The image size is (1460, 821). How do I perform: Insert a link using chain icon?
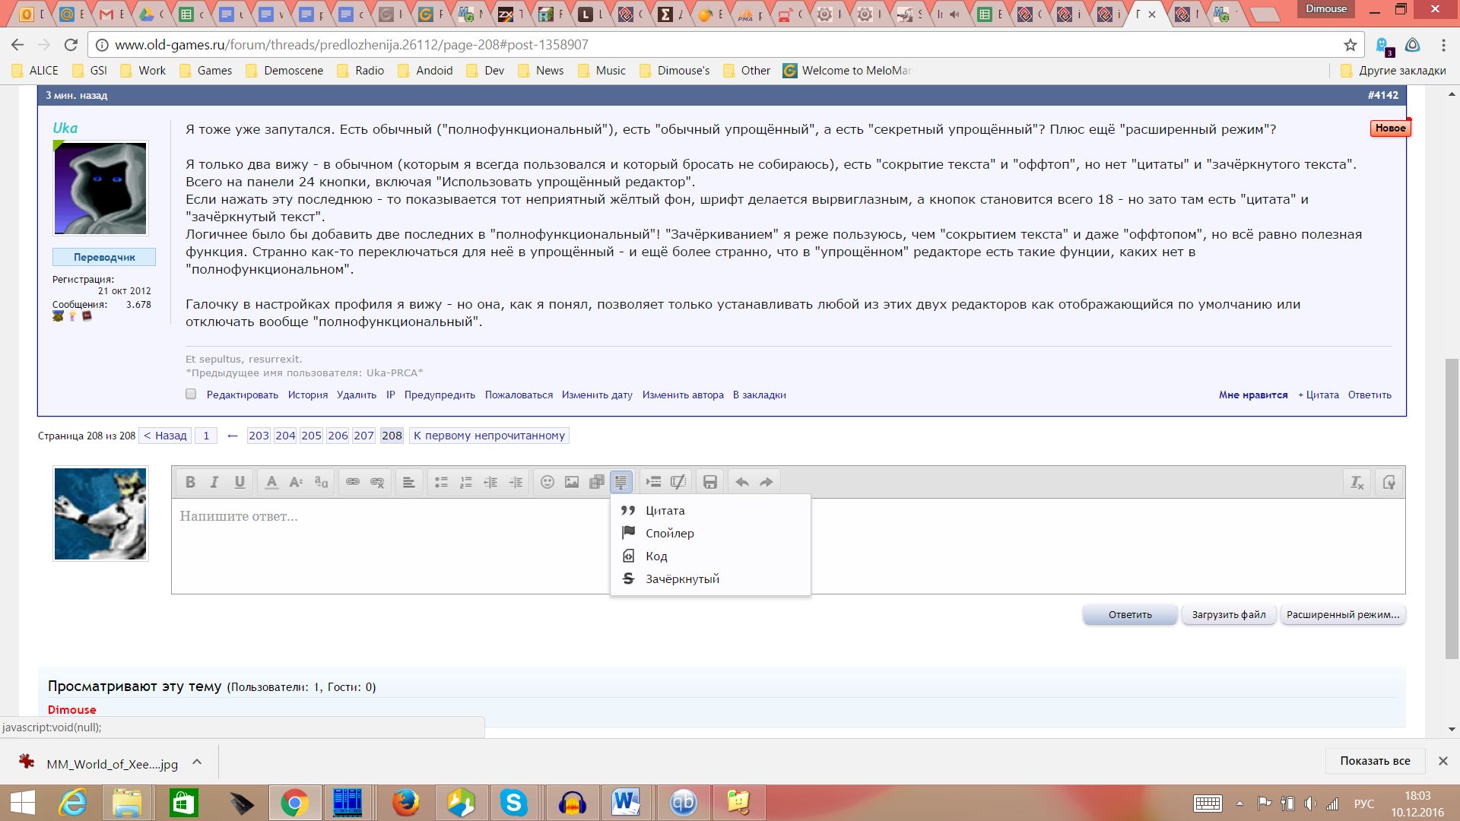pyautogui.click(x=352, y=482)
